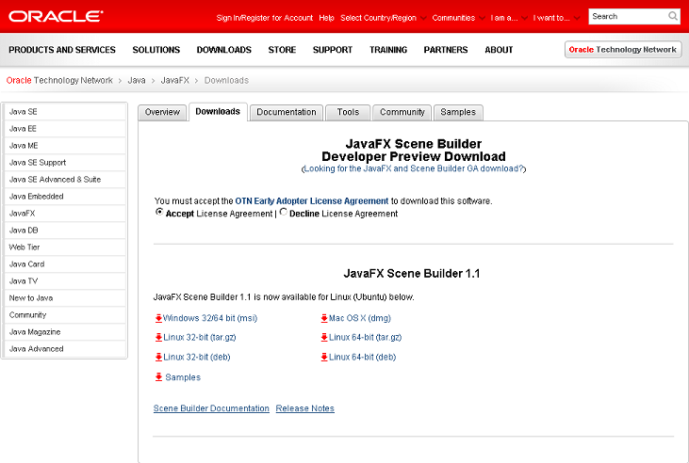Screen dimensions: 689x463
Task: Open Java Embedded in sidebar
Action: point(65,197)
